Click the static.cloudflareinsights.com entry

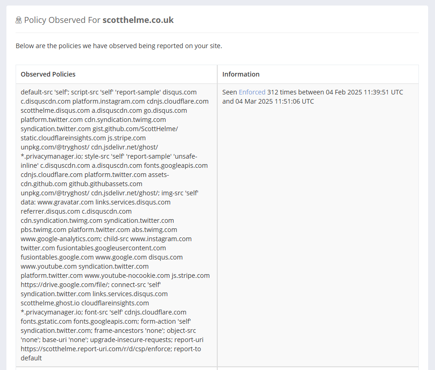click(63, 138)
